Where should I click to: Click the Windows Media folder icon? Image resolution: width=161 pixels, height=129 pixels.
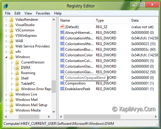(12, 110)
